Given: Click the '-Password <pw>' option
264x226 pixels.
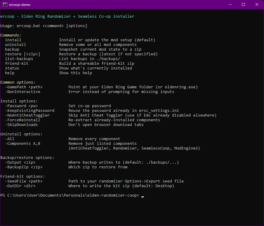Looking at the screenshot, I should pos(21,106).
